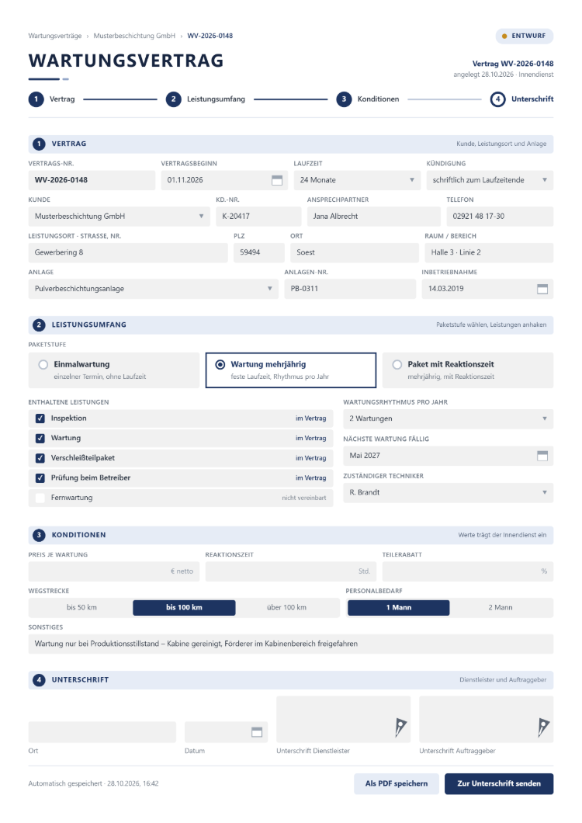The image size is (582, 823).
Task: Open the signature Datum calendar icon
Action: [x=257, y=731]
